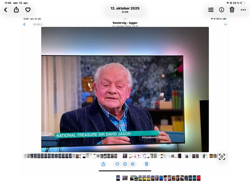Open the more options ellipsis at top right
This screenshot has height=187, width=250.
click(243, 10)
